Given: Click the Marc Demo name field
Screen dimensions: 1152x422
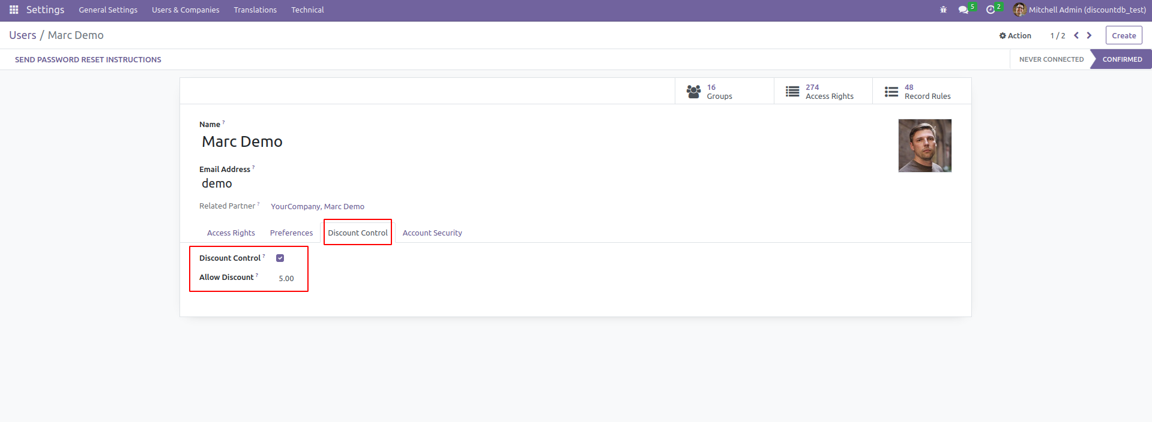Looking at the screenshot, I should pos(242,141).
